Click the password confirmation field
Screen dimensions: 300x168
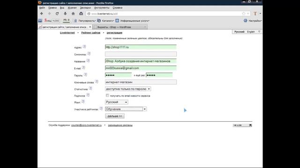(x=159, y=75)
